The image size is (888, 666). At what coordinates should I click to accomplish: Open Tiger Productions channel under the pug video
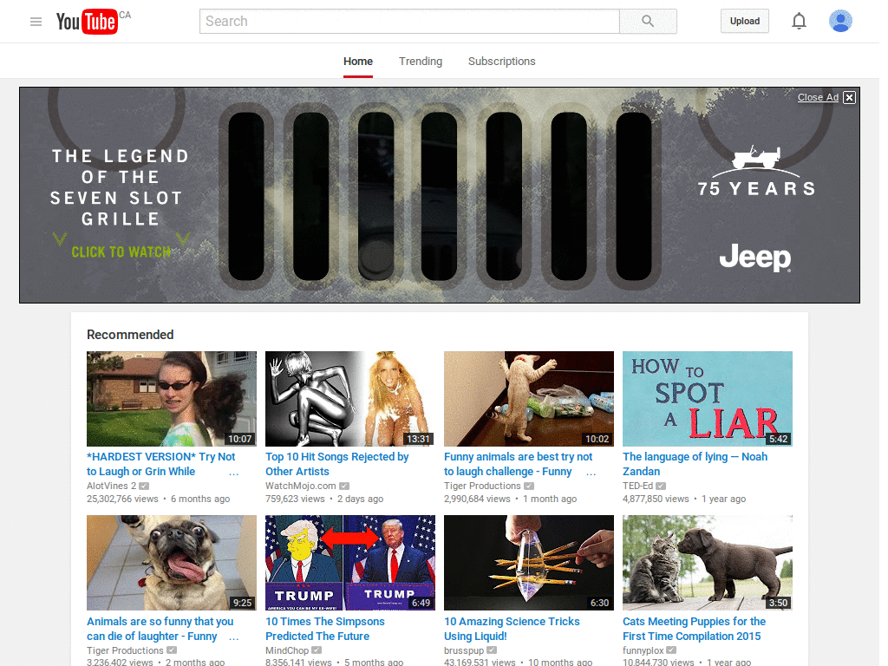(125, 650)
